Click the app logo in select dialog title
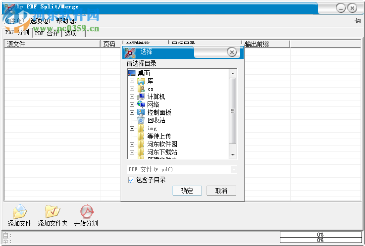 pyautogui.click(x=130, y=52)
